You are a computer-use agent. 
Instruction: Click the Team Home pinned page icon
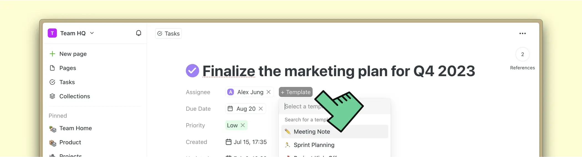[x=53, y=128]
